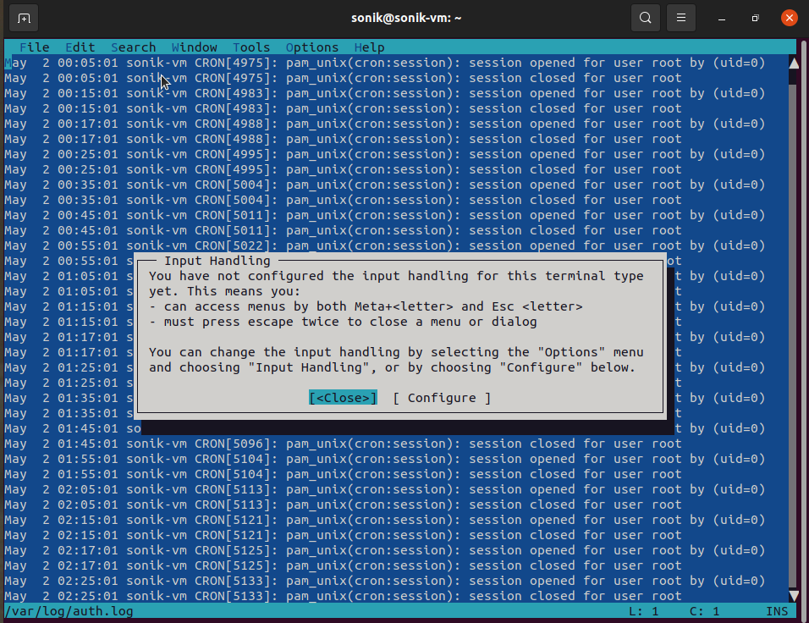Choose Configure in Input Handling dialog
Image resolution: width=809 pixels, height=623 pixels.
442,398
